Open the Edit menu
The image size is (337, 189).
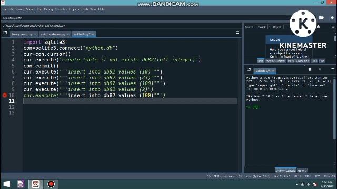click(11, 9)
